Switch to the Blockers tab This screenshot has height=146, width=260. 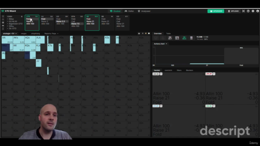(x=189, y=70)
